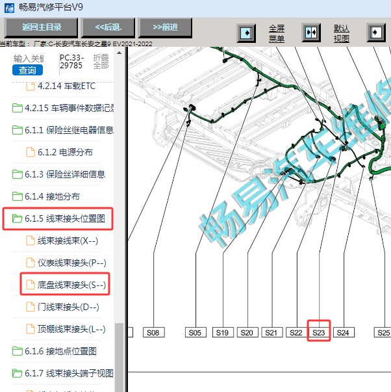Switch to 默认视图 link

pos(342,34)
